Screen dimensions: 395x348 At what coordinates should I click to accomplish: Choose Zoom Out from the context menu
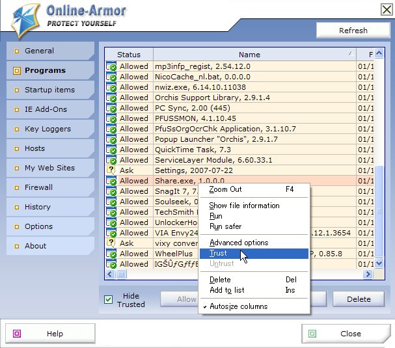[x=254, y=189]
